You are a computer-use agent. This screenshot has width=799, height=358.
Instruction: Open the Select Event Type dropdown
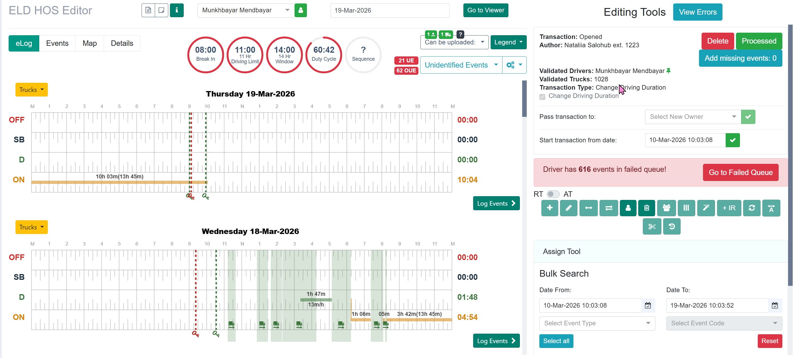coord(597,323)
